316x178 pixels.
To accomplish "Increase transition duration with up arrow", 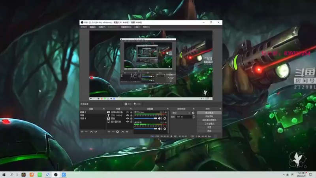I will pos(194,116).
